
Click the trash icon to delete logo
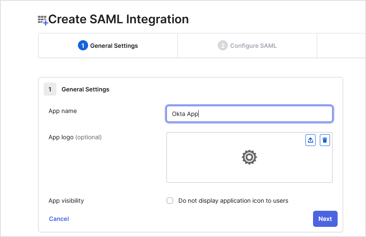coord(325,141)
